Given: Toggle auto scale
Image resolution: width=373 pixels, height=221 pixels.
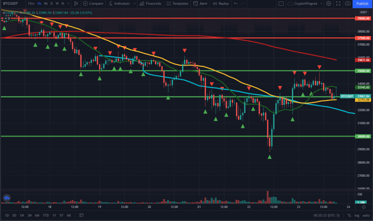Looking at the screenshot, I should (366, 216).
